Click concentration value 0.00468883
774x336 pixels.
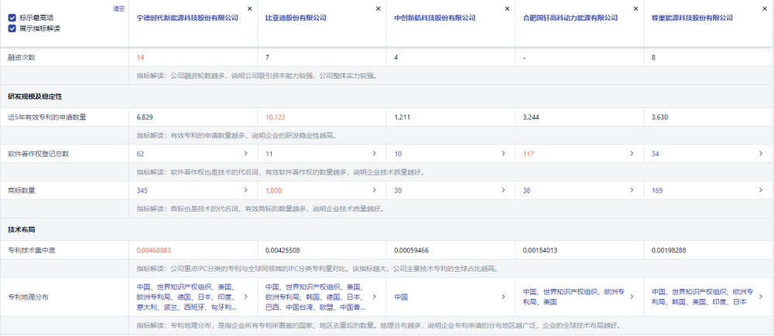154,250
